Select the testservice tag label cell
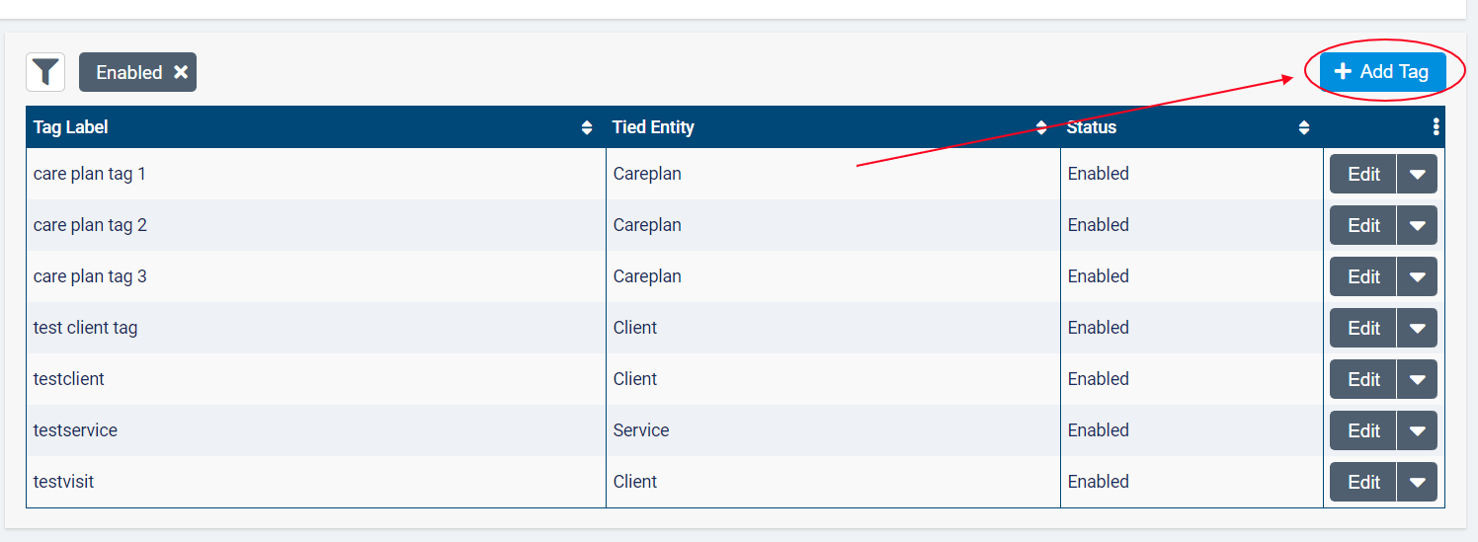1478x542 pixels. (75, 430)
